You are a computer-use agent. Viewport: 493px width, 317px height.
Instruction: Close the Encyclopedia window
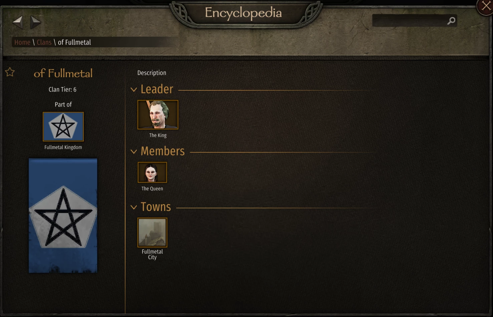(486, 6)
